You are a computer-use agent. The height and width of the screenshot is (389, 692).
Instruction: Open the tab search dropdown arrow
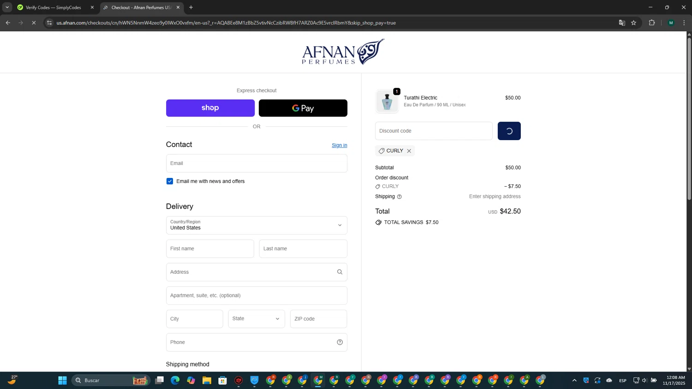point(7,7)
